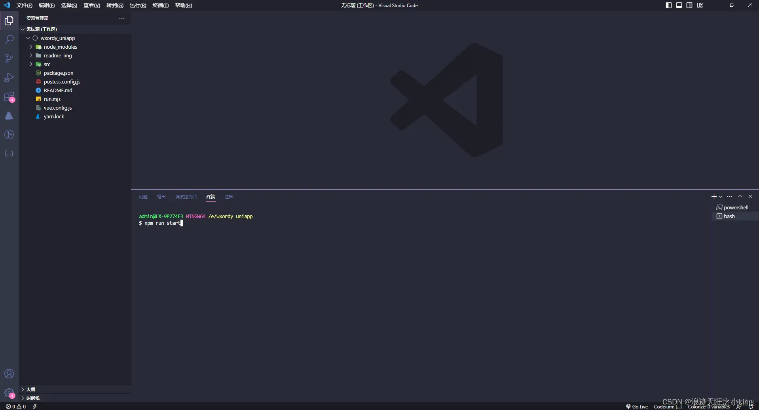Click the new terminal plus icon
This screenshot has height=410, width=759.
pos(714,197)
